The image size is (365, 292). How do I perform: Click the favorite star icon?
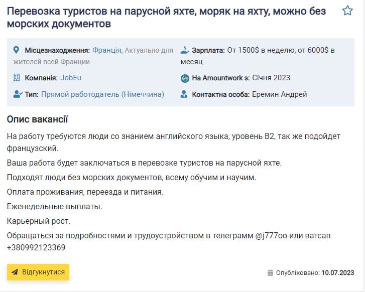(347, 11)
